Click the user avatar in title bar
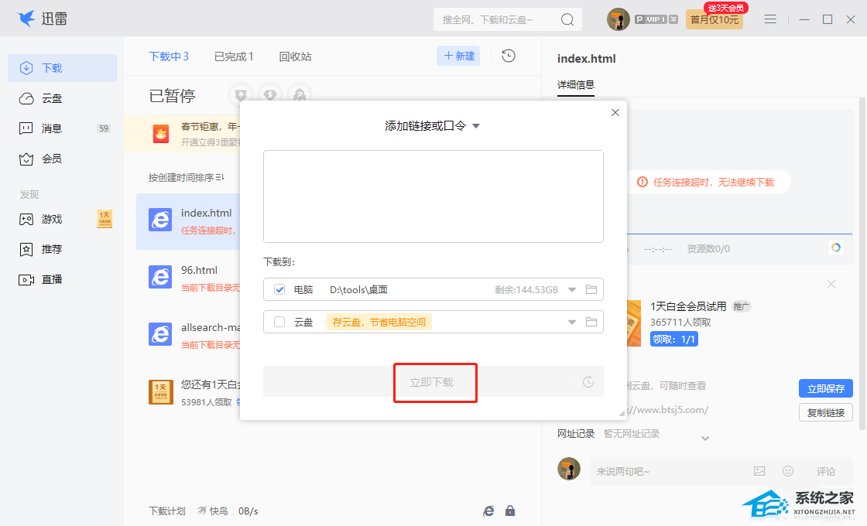The width and height of the screenshot is (867, 526). [619, 19]
